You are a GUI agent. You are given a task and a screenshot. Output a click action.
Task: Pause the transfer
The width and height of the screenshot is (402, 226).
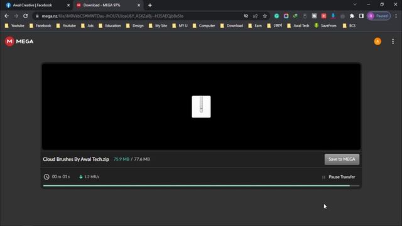339,177
